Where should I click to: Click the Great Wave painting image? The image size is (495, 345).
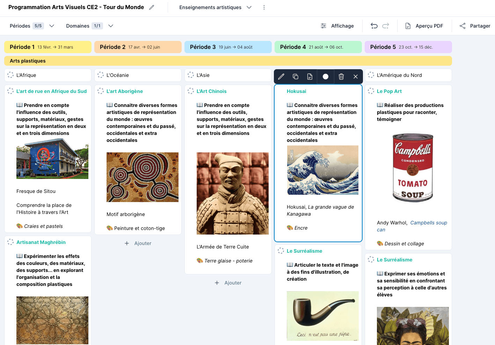click(x=323, y=170)
